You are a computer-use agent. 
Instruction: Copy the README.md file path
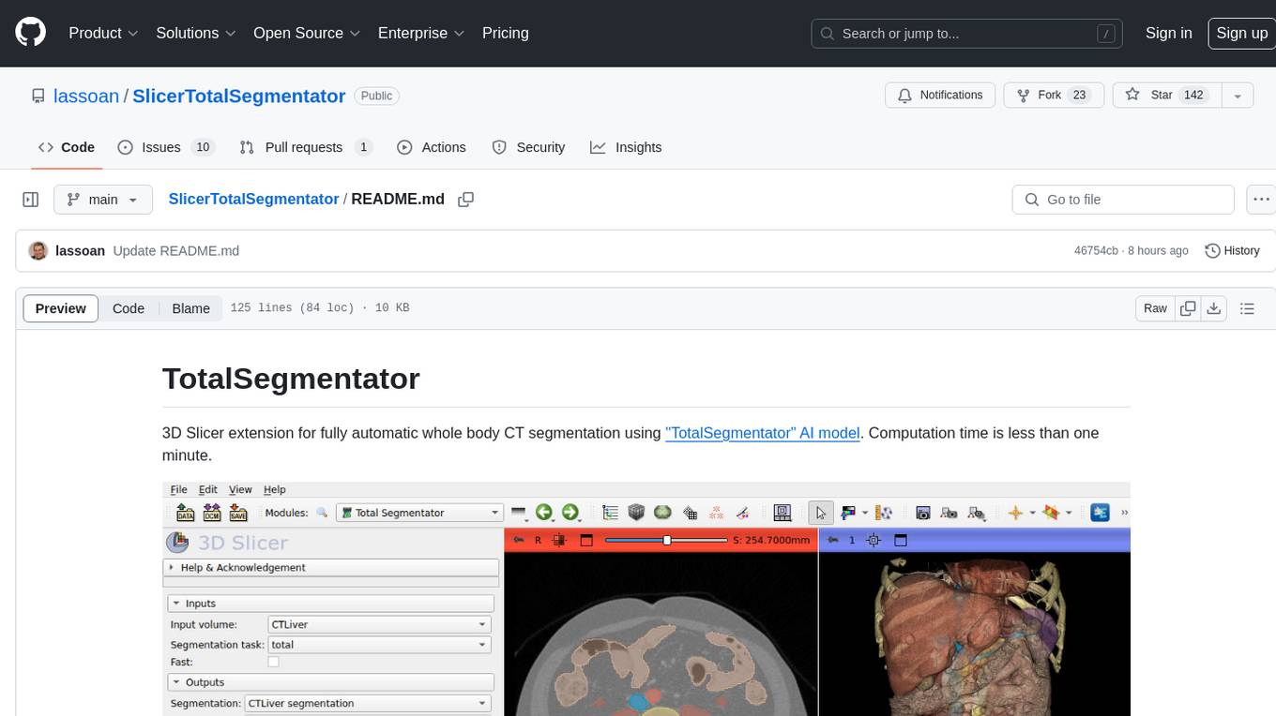coord(465,200)
